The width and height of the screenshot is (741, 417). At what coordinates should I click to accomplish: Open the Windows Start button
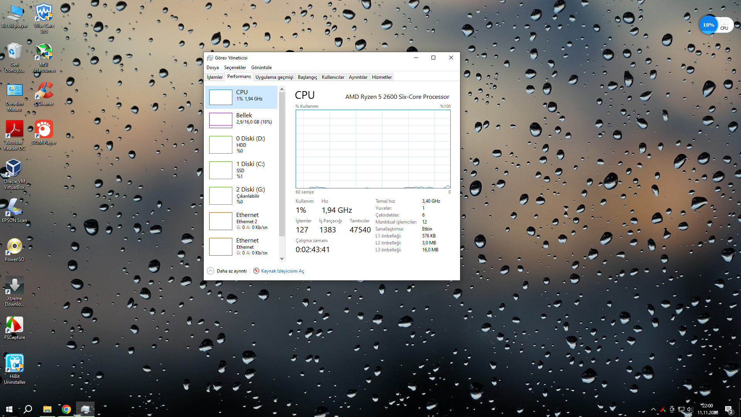click(9, 409)
